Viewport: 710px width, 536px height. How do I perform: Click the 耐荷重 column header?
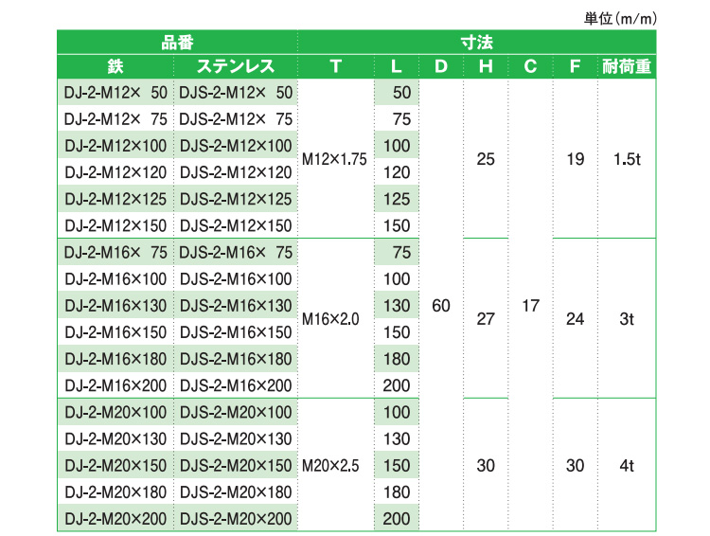pyautogui.click(x=626, y=66)
